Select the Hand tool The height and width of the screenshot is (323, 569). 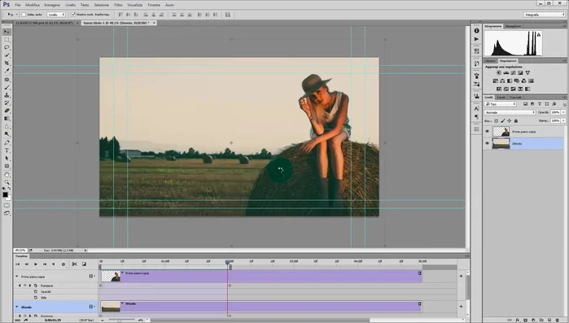(7, 174)
